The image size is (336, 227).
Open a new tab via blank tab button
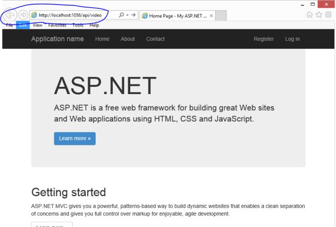click(x=221, y=16)
